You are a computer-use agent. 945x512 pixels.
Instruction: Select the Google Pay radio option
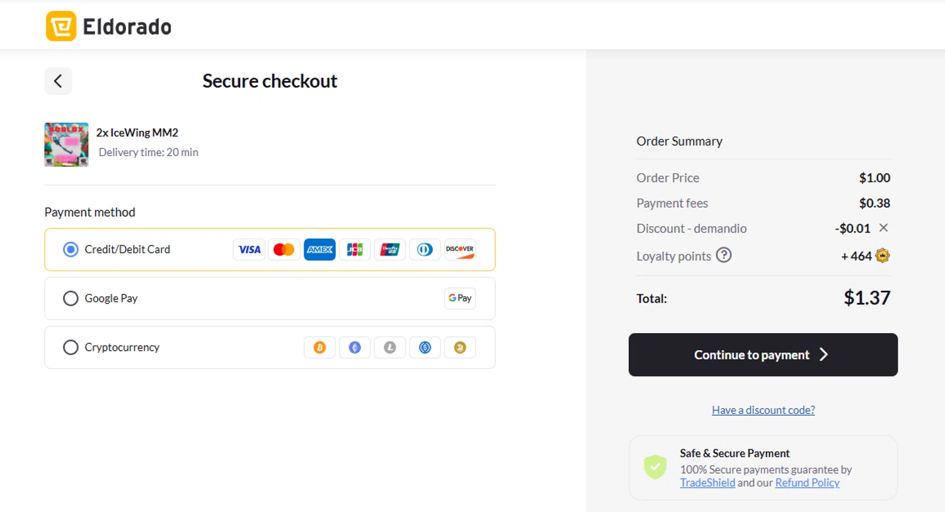coord(71,299)
